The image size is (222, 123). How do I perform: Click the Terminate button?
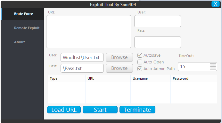click(137, 110)
